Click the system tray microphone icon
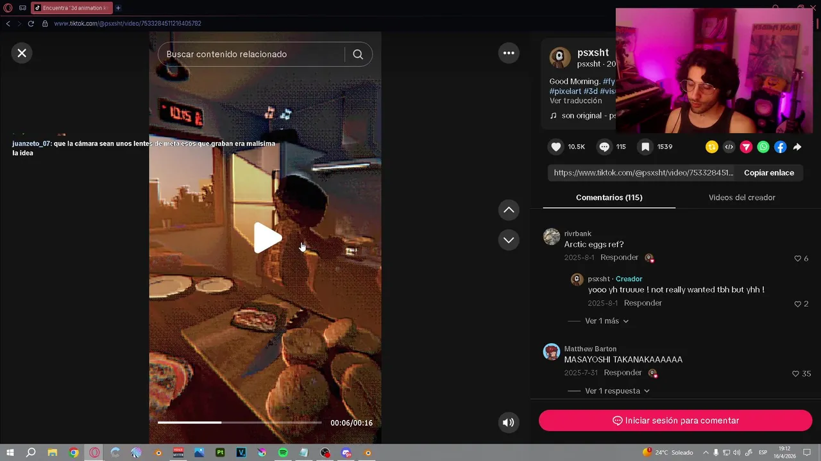The image size is (821, 461). tap(716, 453)
